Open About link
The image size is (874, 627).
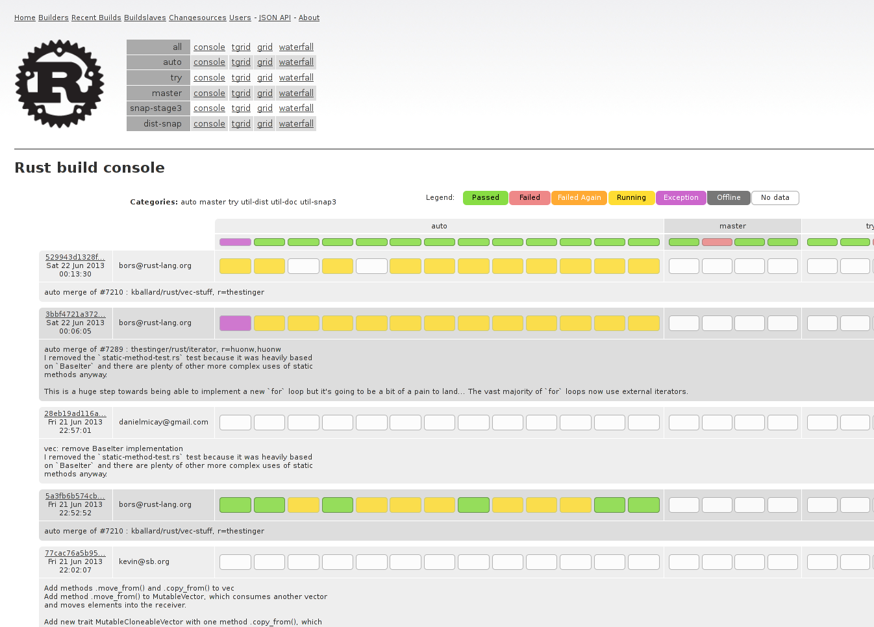[x=309, y=18]
